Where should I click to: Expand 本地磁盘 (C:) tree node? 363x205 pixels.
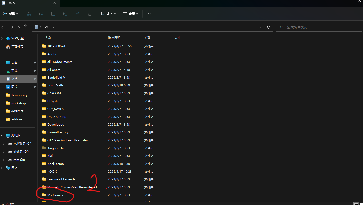[x=4, y=144]
